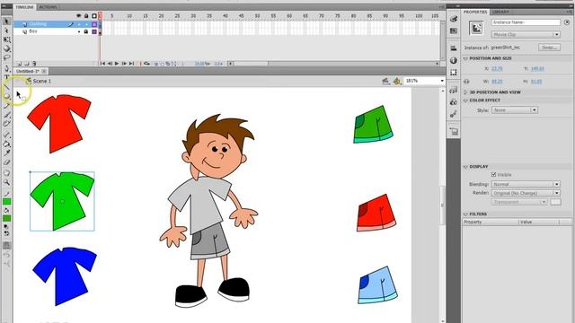This screenshot has width=575, height=323.
Task: Toggle all layers visibility eye header
Action: (x=78, y=16)
